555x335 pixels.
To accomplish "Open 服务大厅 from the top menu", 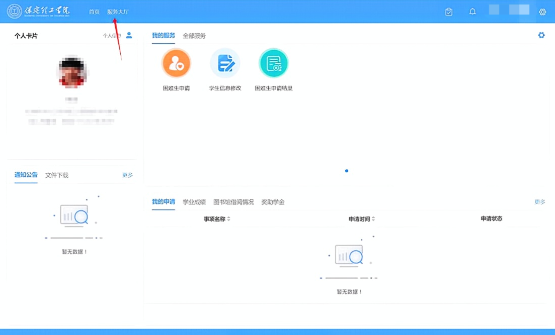I will [x=118, y=11].
